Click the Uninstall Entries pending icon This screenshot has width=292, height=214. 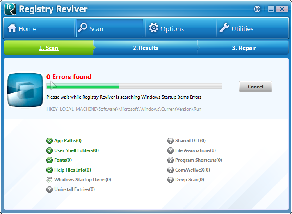coord(50,189)
